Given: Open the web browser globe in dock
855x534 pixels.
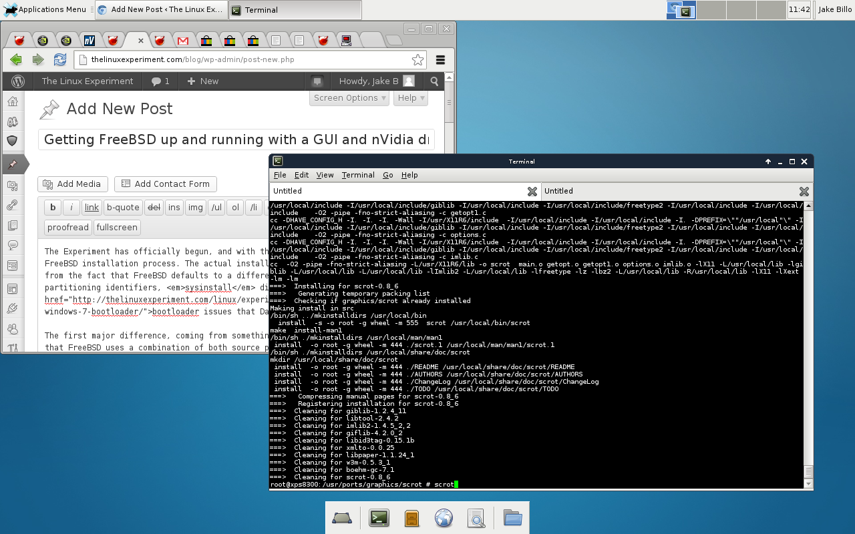Looking at the screenshot, I should 444,518.
